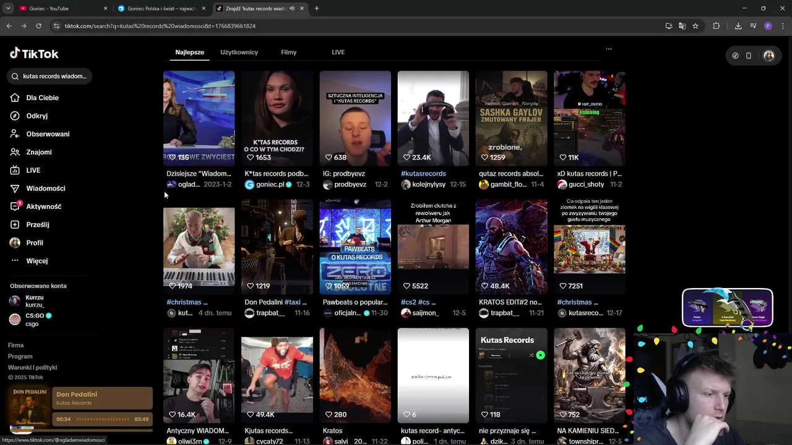The height and width of the screenshot is (445, 792).
Task: Translate this page with the translate icon
Action: tap(682, 26)
